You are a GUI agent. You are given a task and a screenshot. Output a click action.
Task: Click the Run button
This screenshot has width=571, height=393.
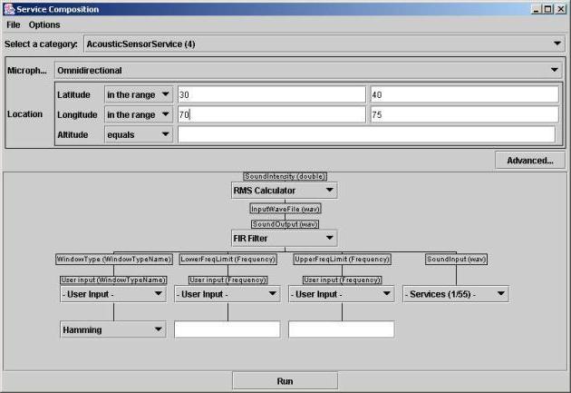285,380
